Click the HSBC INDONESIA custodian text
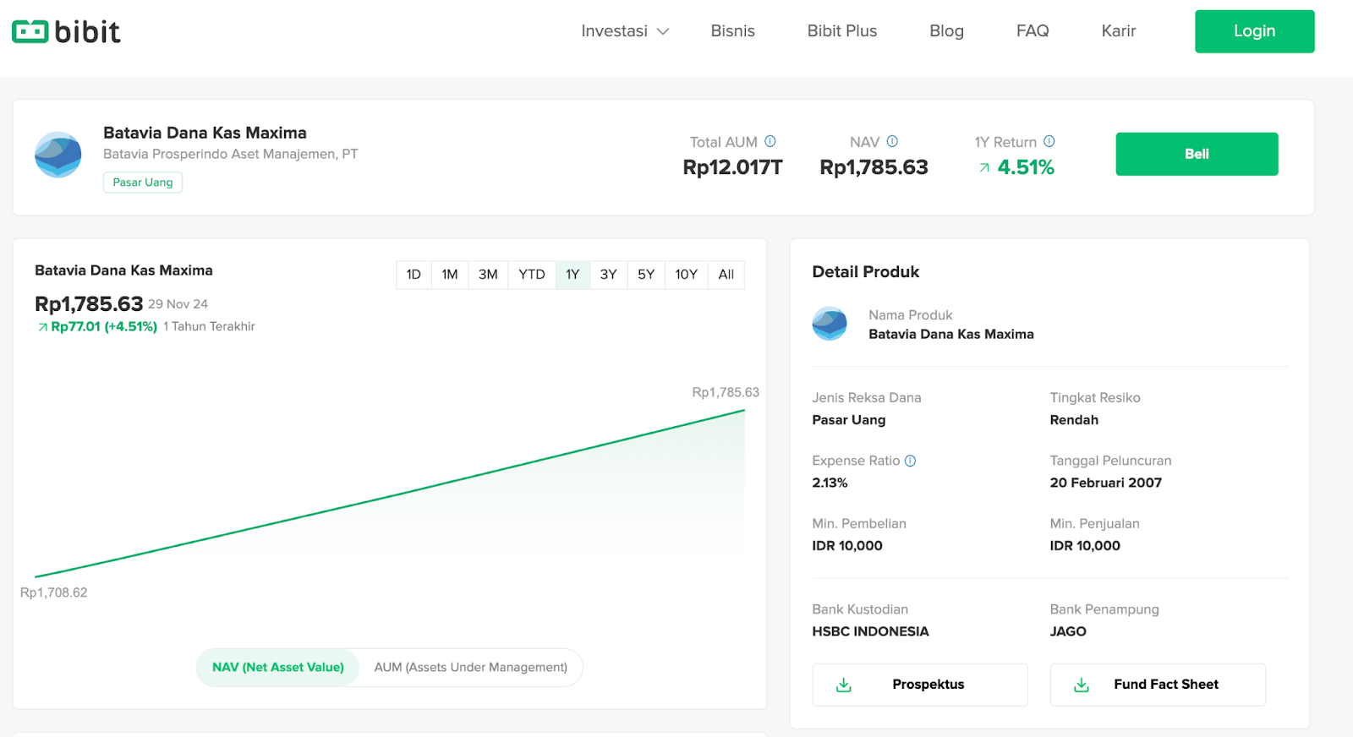1353x737 pixels. pyautogui.click(x=870, y=631)
